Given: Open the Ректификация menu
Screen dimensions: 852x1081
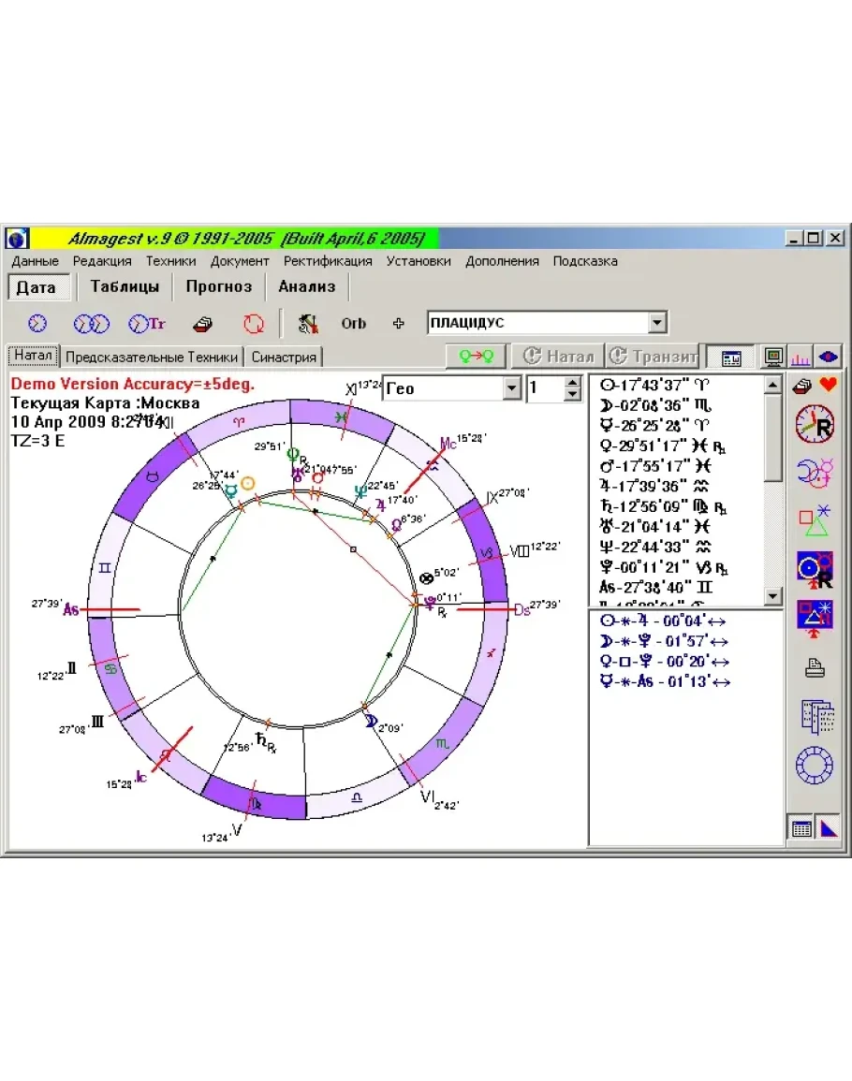Looking at the screenshot, I should (328, 261).
